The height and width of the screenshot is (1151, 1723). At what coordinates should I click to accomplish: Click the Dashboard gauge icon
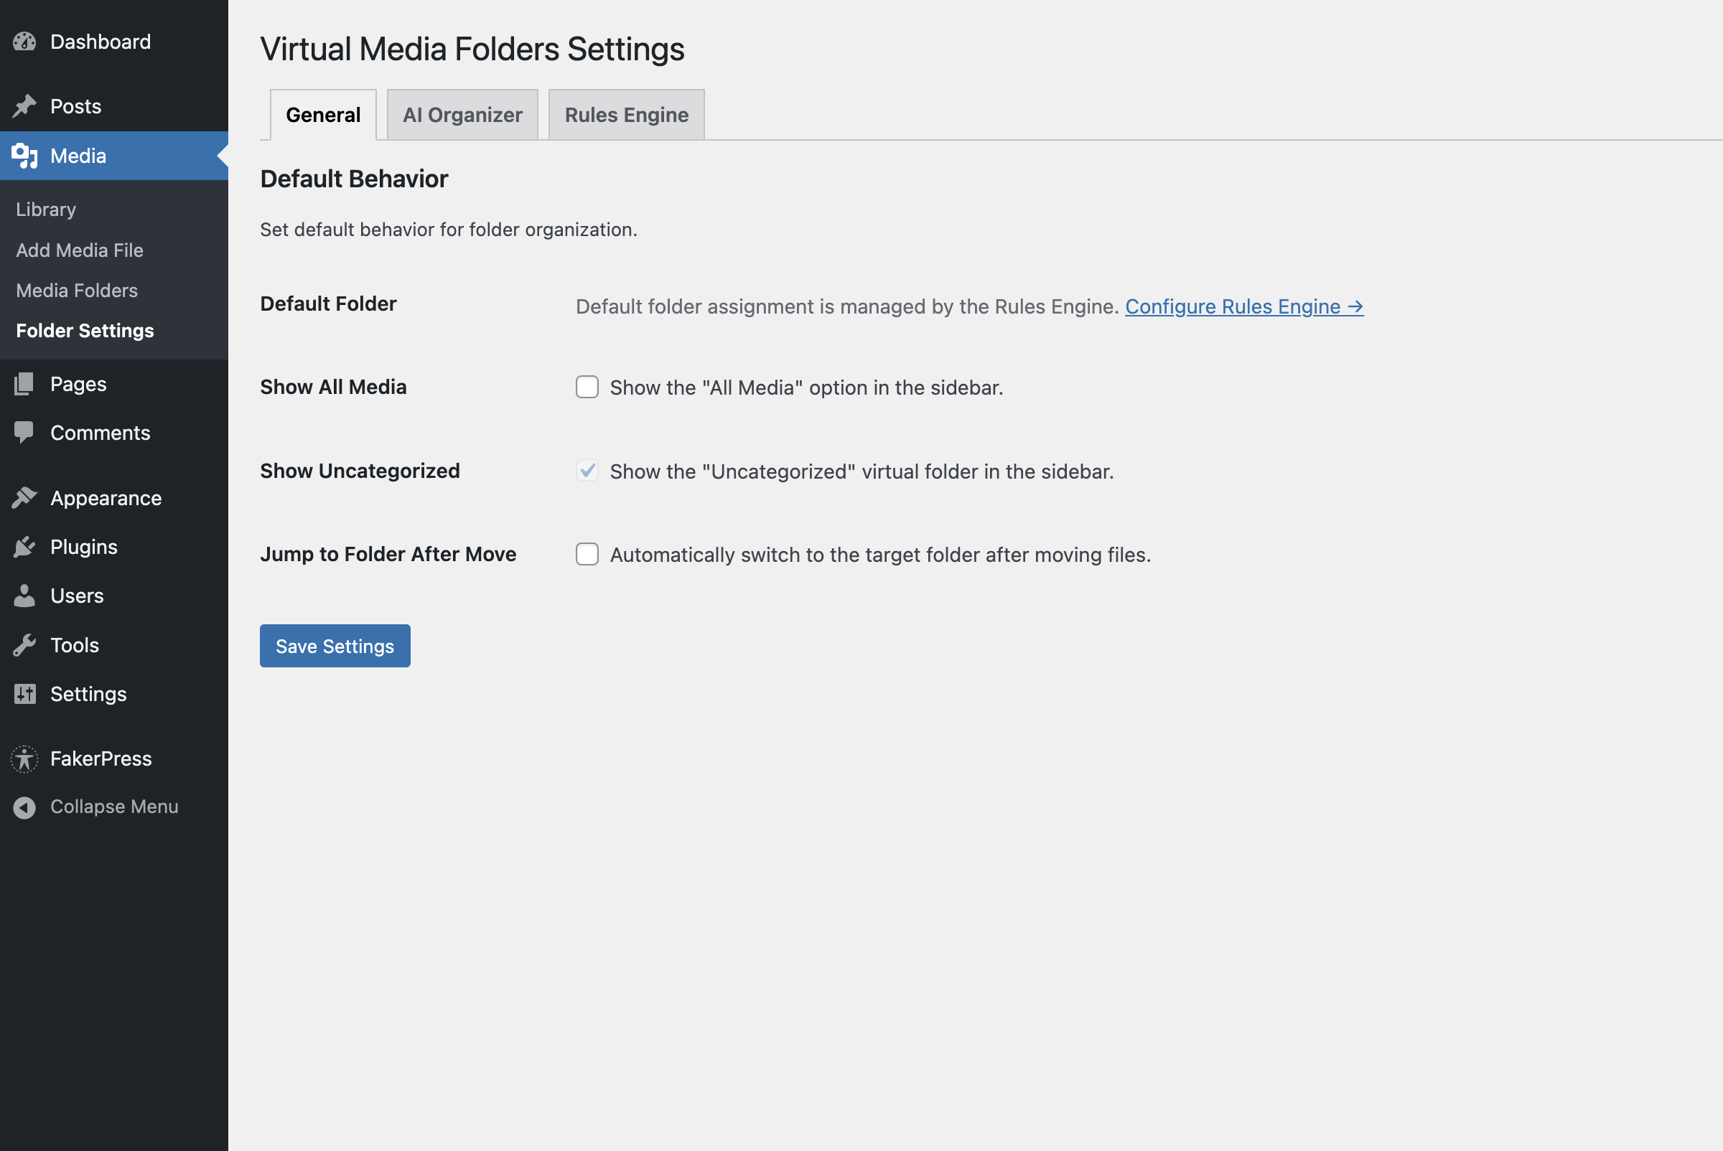coord(24,42)
